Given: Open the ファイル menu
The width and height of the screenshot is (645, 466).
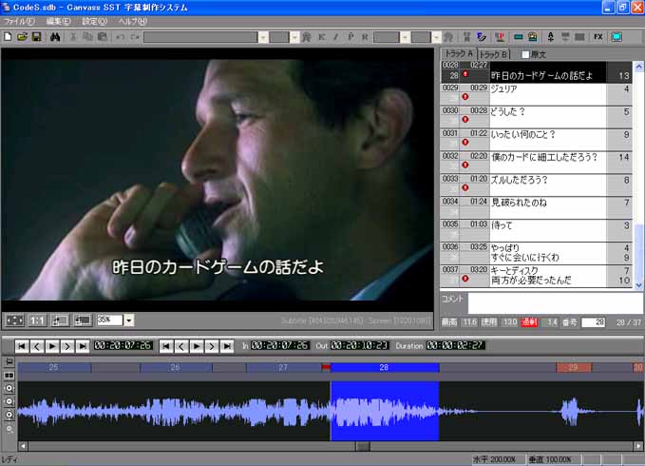Looking at the screenshot, I should 19,21.
